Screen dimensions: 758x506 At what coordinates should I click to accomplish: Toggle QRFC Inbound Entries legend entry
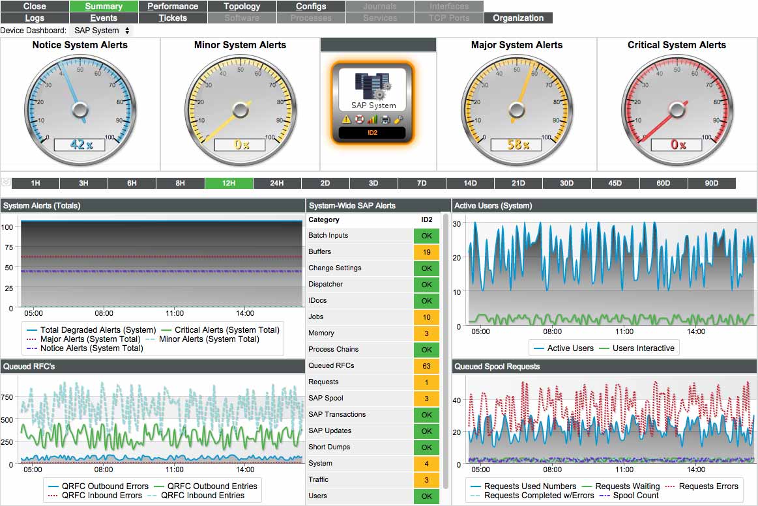pyautogui.click(x=196, y=496)
